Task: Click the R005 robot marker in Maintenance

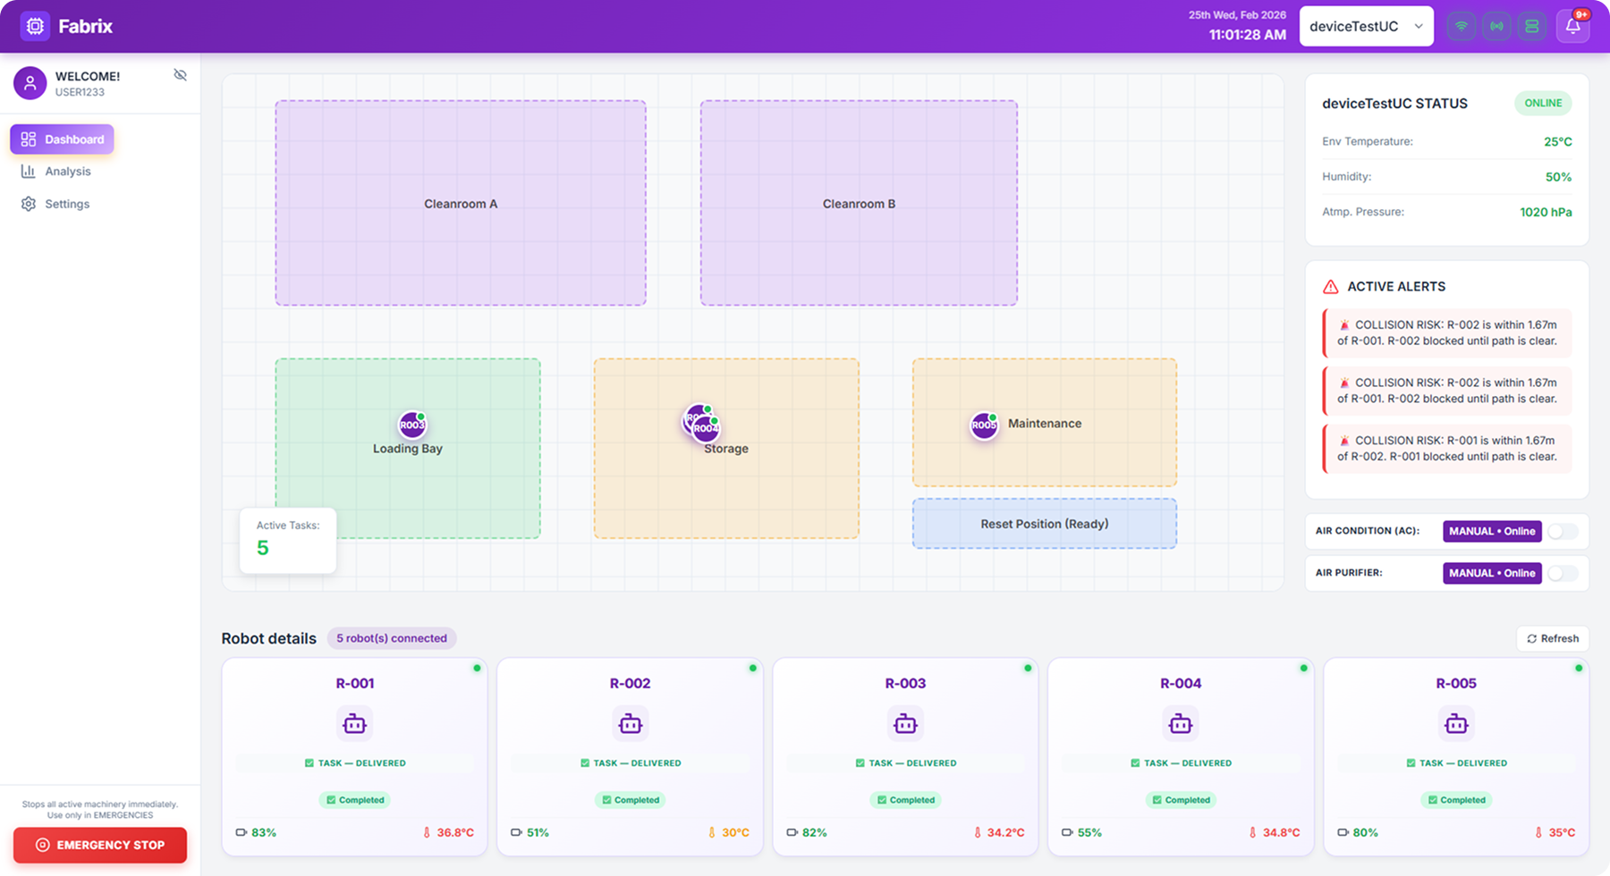Action: (x=984, y=425)
